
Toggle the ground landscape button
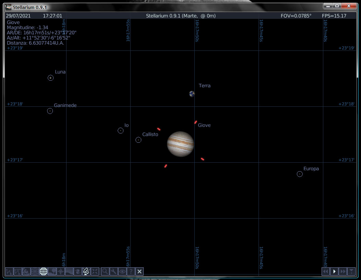[x=52, y=271]
